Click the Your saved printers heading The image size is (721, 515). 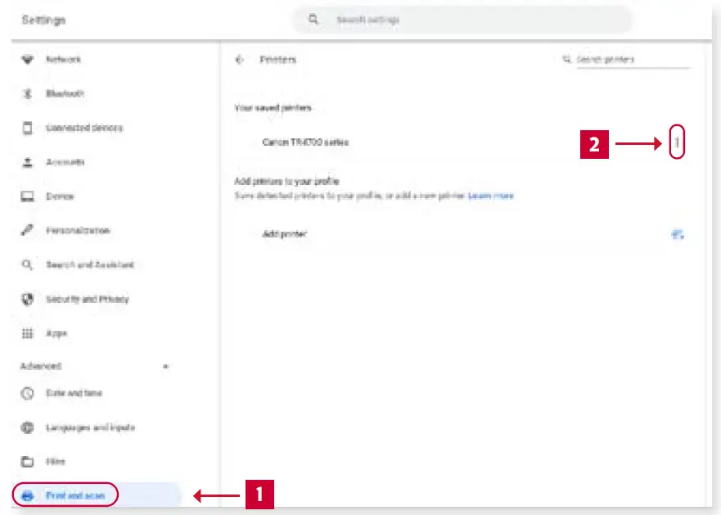pyautogui.click(x=273, y=108)
